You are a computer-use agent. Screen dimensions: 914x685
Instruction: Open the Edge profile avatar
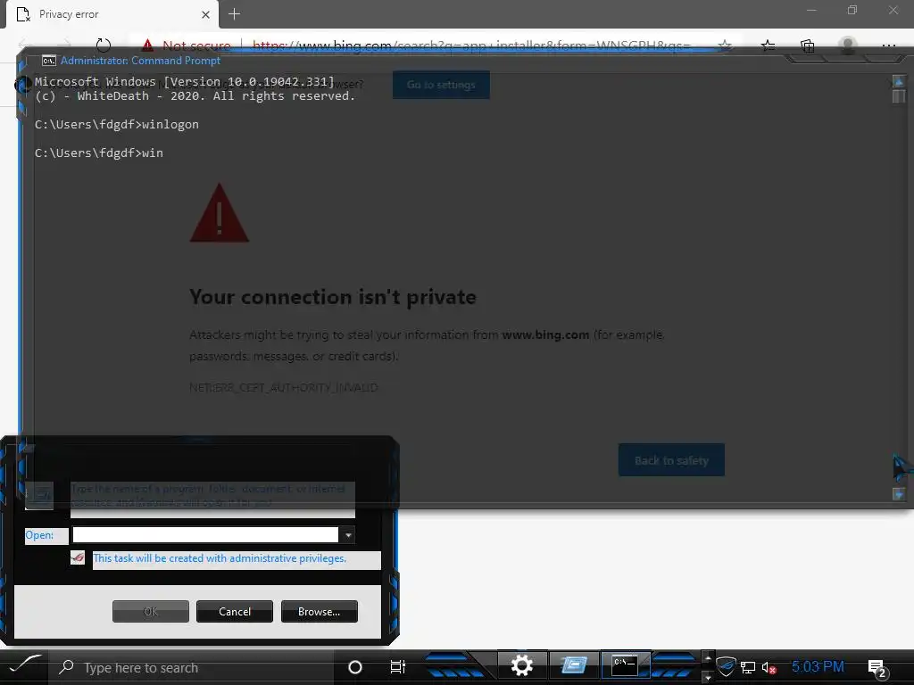[x=848, y=45]
